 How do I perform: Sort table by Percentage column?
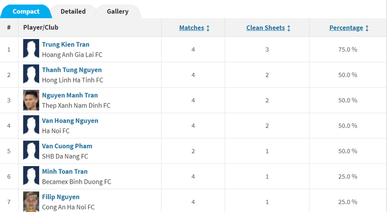click(x=346, y=28)
